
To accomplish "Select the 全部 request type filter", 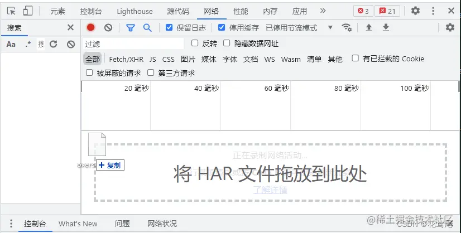I will [x=92, y=59].
